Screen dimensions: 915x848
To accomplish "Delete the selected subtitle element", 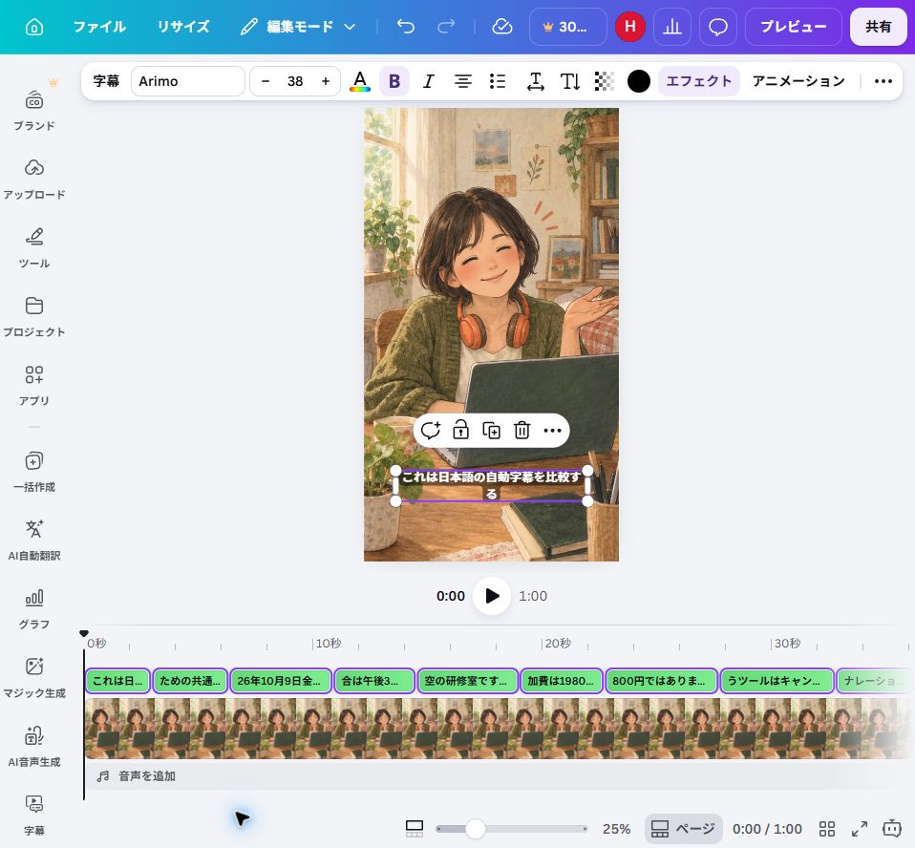I will [521, 431].
